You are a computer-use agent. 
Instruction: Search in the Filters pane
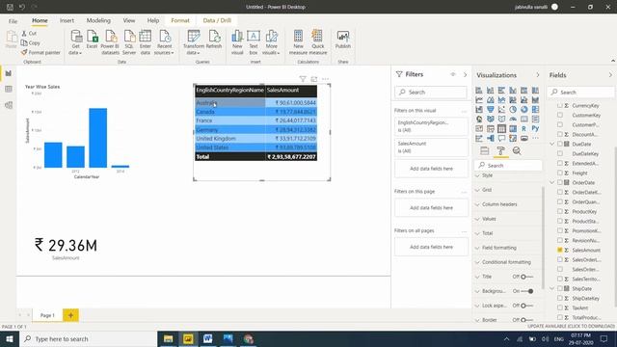coord(431,93)
